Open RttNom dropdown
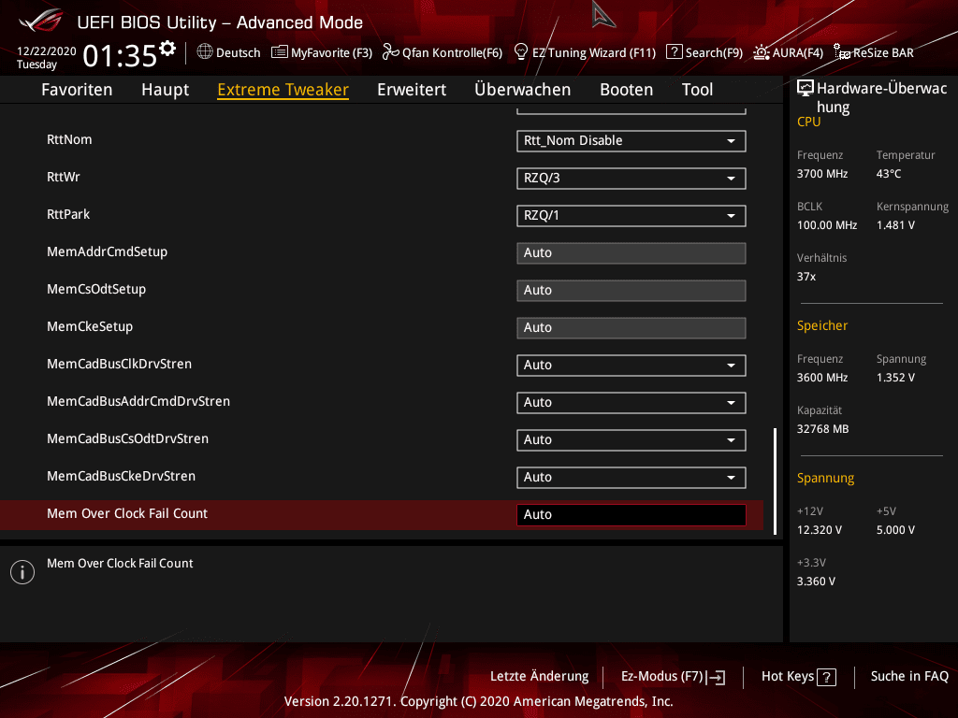This screenshot has height=718, width=958. pos(631,141)
